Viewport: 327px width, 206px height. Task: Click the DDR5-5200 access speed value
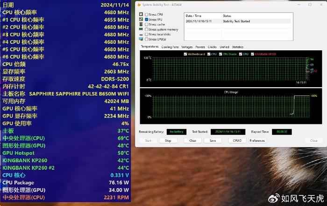point(115,79)
